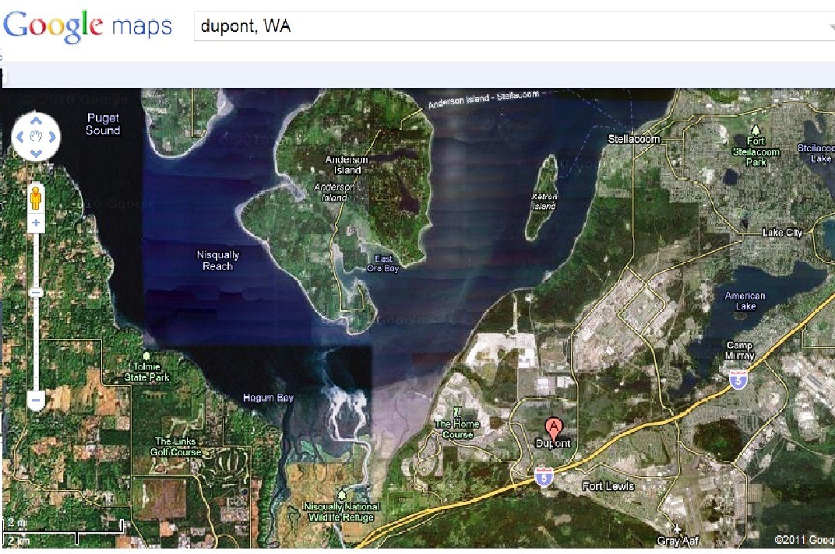Click the zoom slider handle
This screenshot has height=554, width=835.
pos(36,293)
